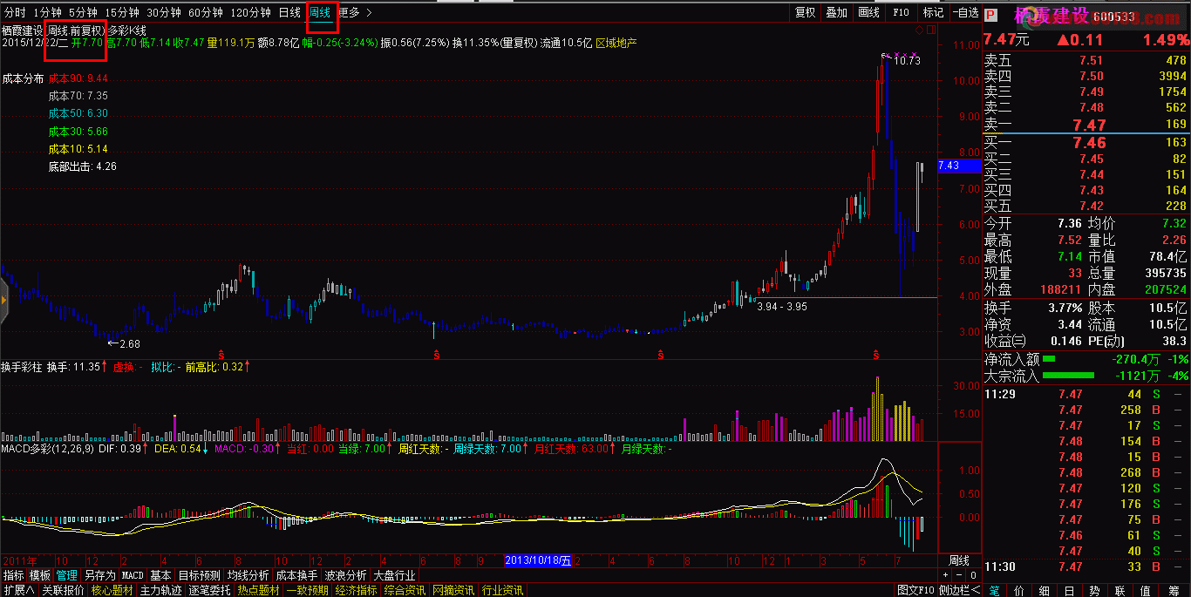Click the 成本90: 9.44 cost label
This screenshot has width=1191, height=597.
[78, 78]
